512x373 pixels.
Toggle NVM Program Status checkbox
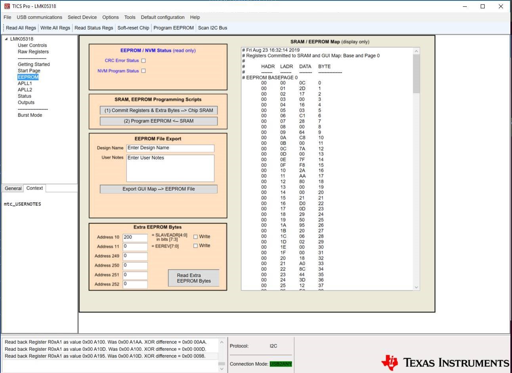click(143, 71)
